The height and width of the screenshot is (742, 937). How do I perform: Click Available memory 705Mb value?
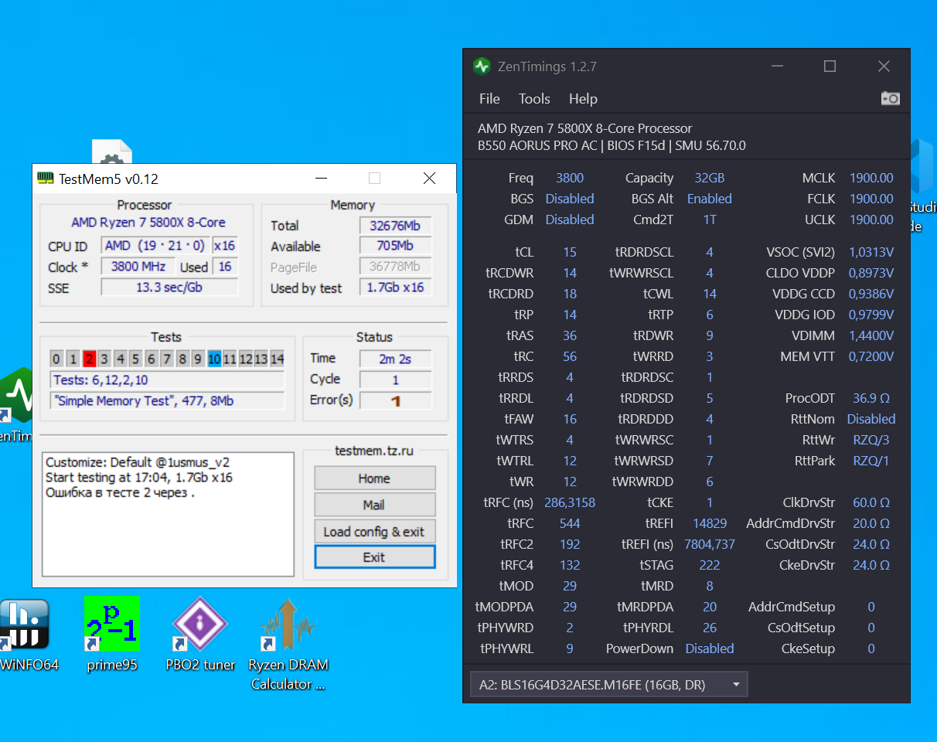point(395,247)
